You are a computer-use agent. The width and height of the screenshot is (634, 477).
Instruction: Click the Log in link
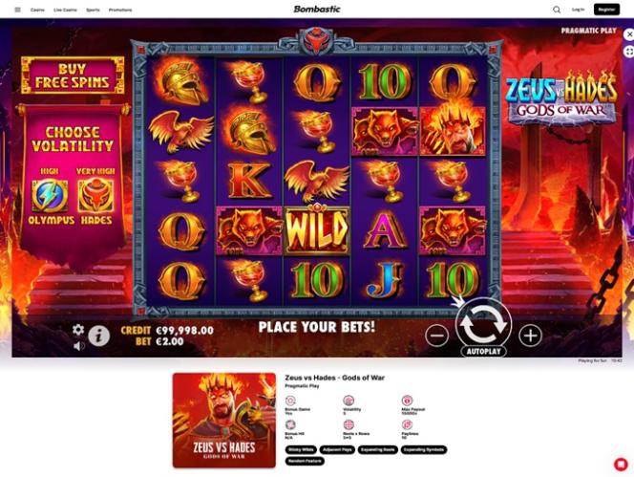579,10
